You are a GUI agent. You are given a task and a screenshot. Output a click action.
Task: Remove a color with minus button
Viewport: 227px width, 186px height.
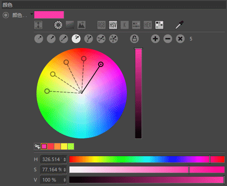(x=168, y=39)
